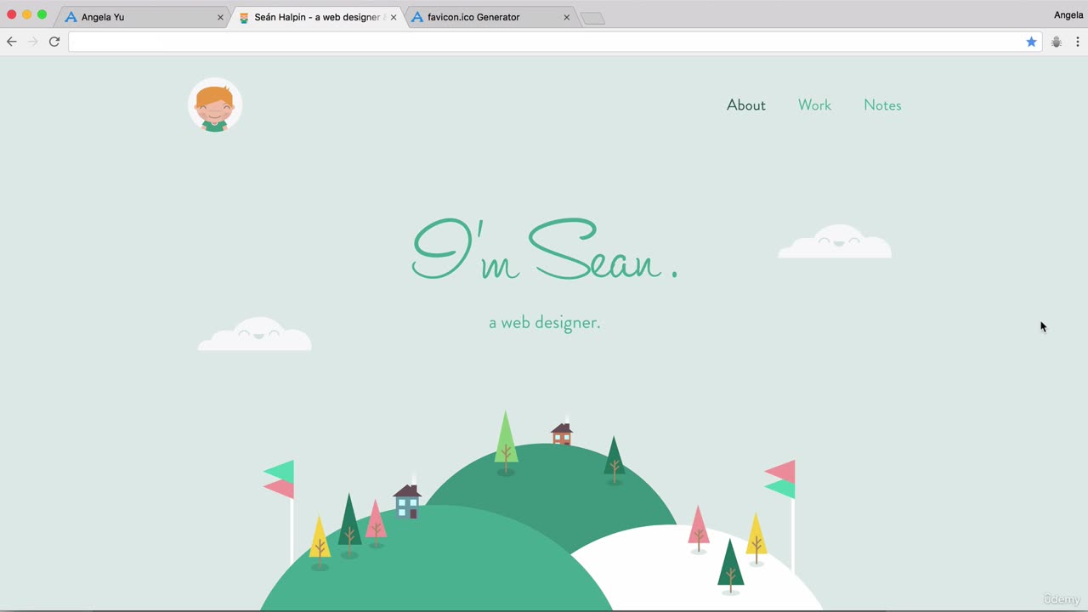The image size is (1088, 612).
Task: Select the Seán Halpin web designer tab
Action: click(316, 17)
